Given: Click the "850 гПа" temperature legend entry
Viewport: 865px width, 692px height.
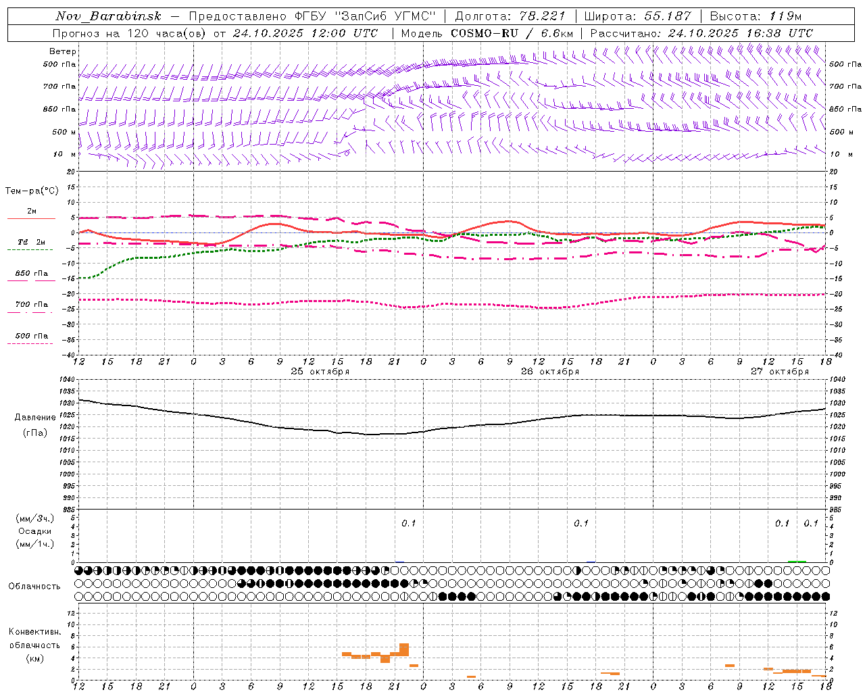Looking at the screenshot, I should pos(32,274).
